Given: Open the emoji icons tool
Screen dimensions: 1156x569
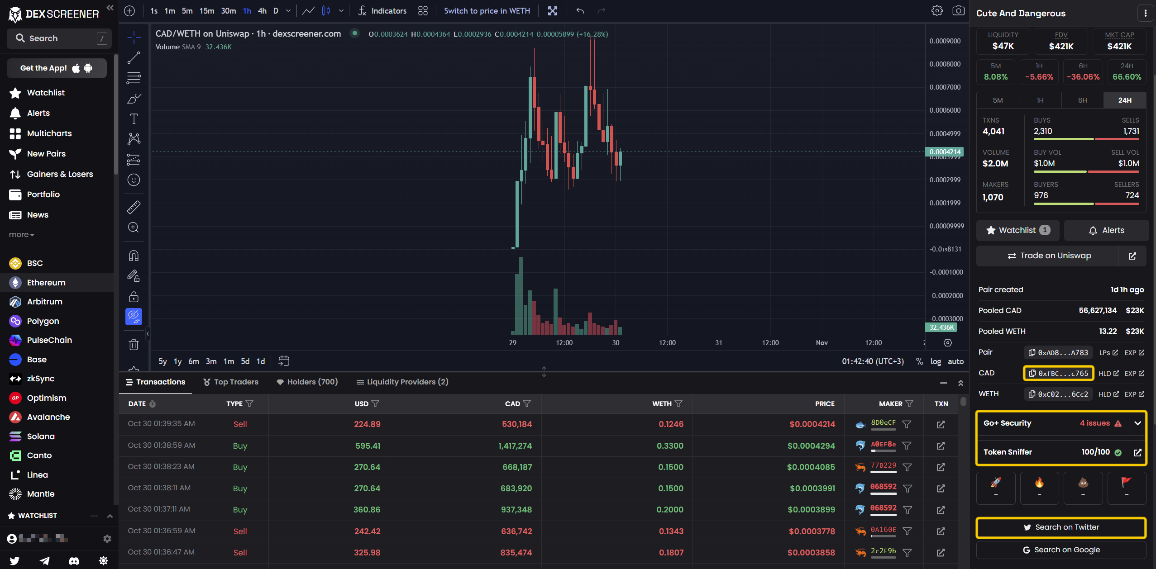Looking at the screenshot, I should click(134, 180).
